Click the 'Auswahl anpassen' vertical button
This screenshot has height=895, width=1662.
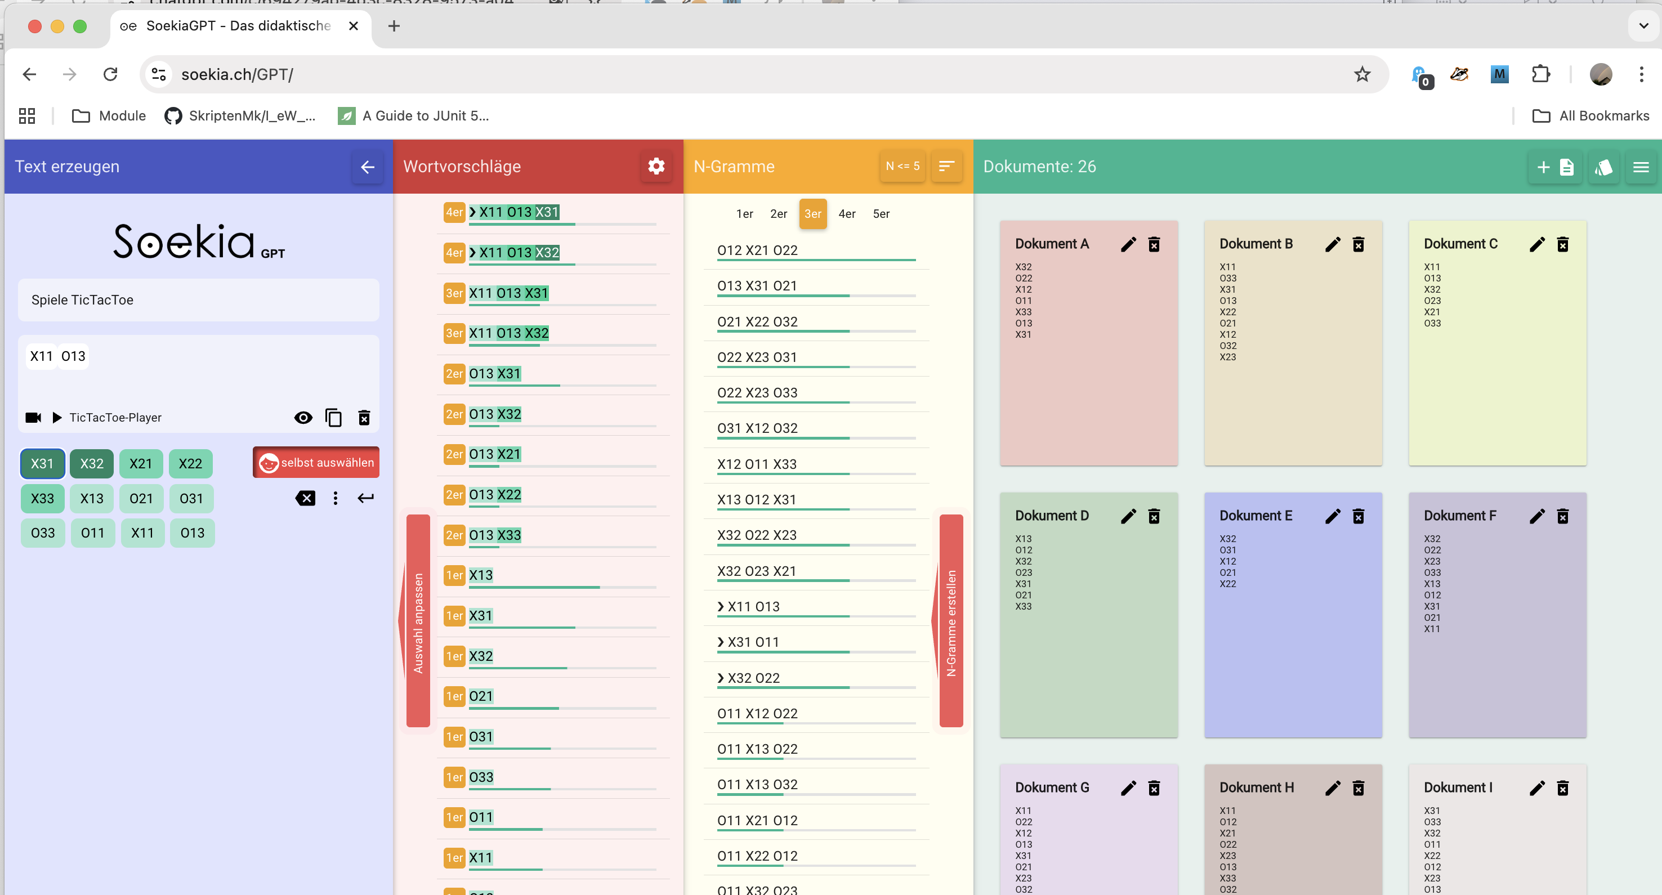click(418, 621)
